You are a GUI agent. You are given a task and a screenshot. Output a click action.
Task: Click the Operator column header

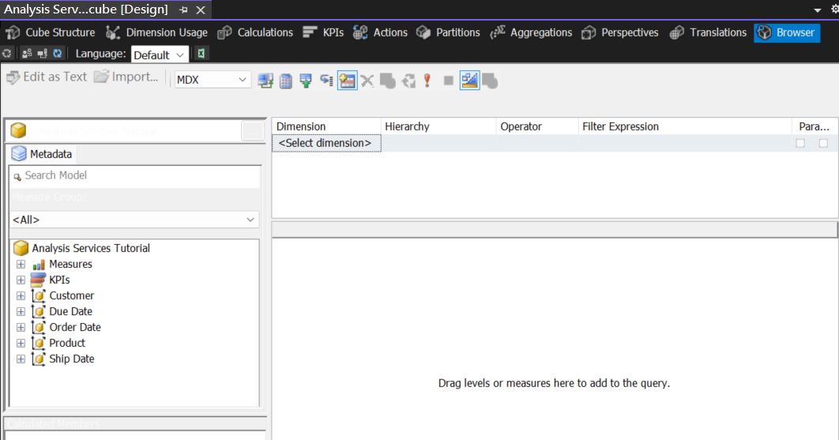537,127
